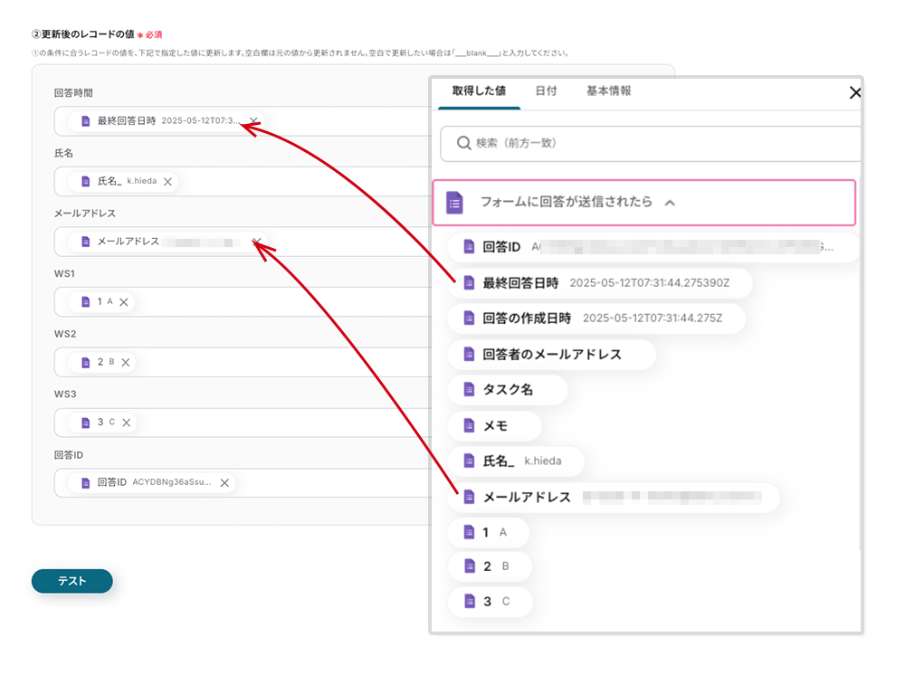Remove the 氏名_ tag with X icon
Viewport: 905px width, 675px height.
pyautogui.click(x=167, y=182)
